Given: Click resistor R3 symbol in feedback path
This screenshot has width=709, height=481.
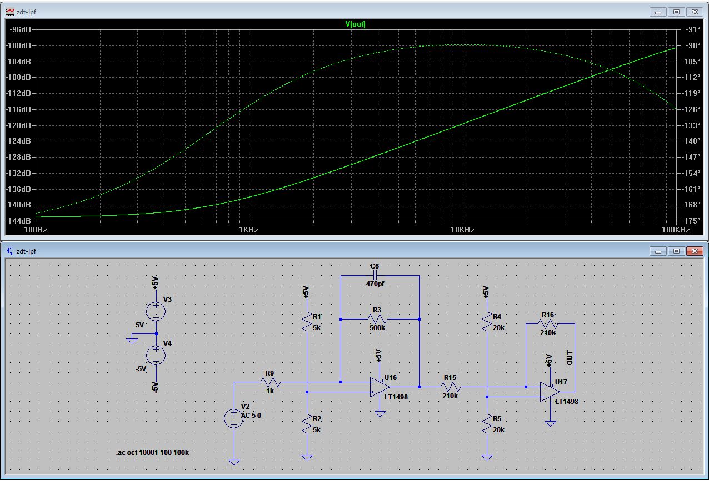Looking at the screenshot, I should coord(377,319).
